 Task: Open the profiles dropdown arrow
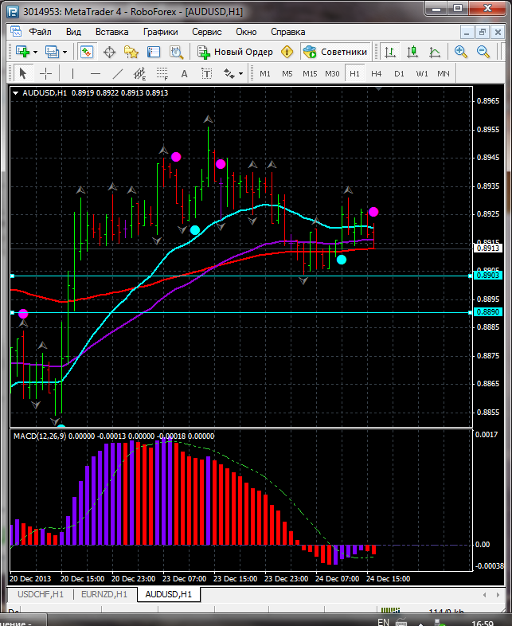click(x=65, y=52)
